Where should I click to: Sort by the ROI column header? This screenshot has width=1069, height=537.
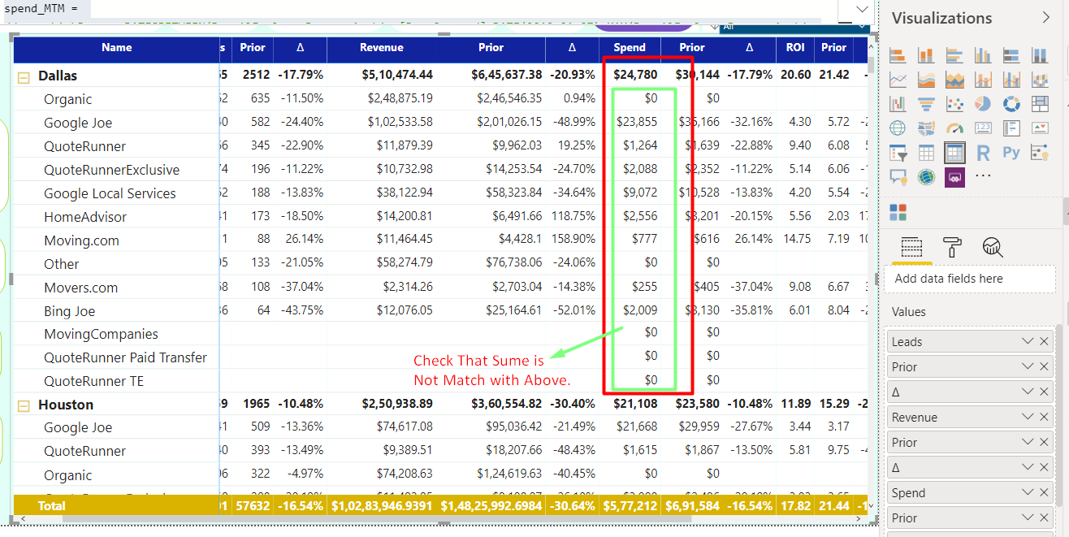(795, 48)
